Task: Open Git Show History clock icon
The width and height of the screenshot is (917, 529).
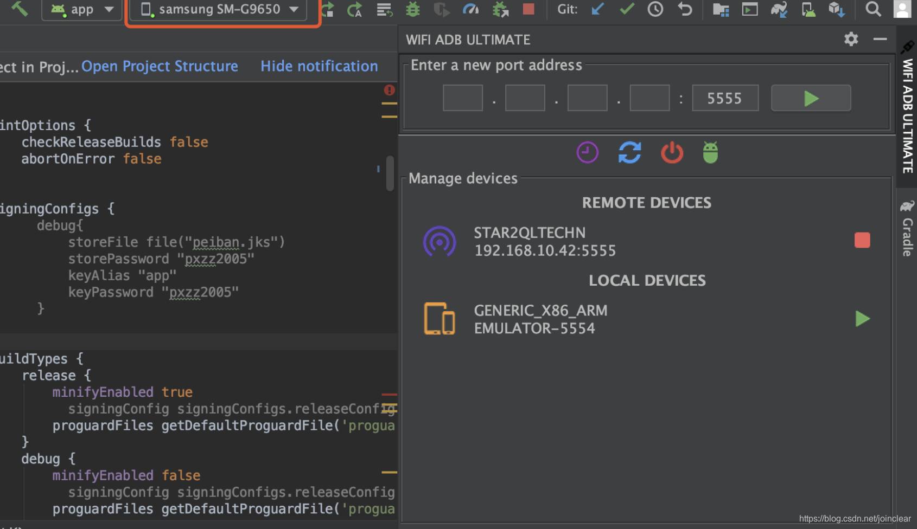Action: coord(655,9)
